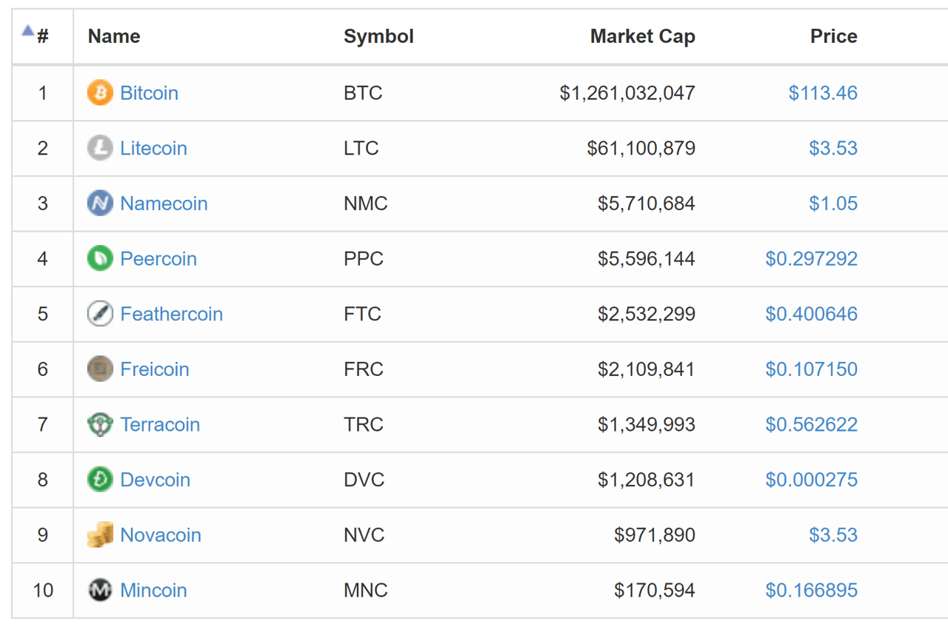This screenshot has height=624, width=948.
Task: Open the Bitcoin name link
Action: pos(149,93)
